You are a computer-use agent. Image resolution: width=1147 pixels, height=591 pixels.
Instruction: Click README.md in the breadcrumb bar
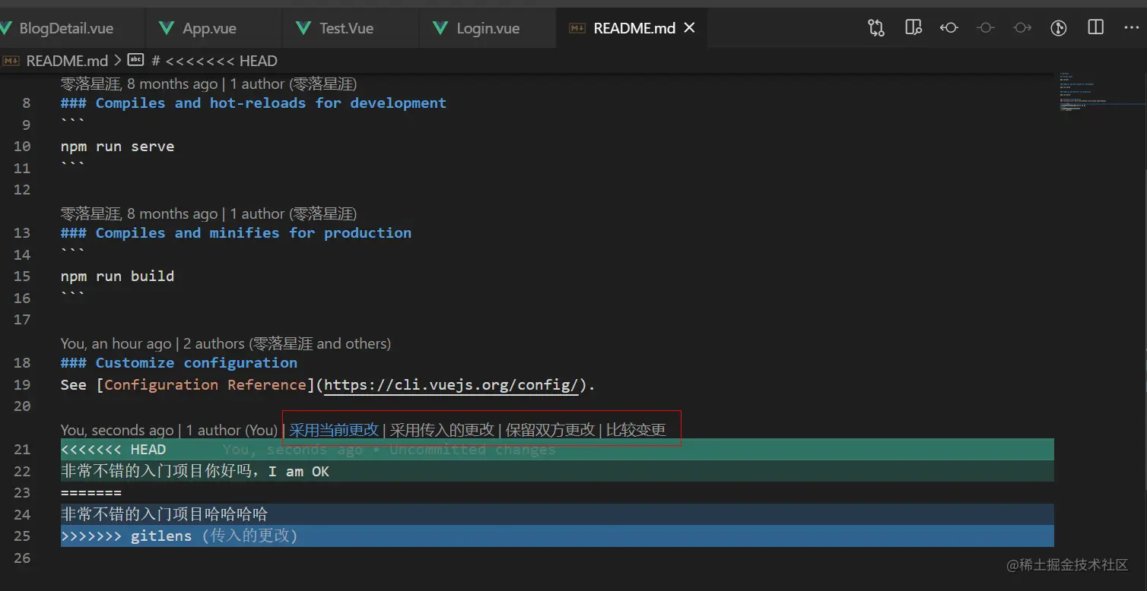click(67, 61)
